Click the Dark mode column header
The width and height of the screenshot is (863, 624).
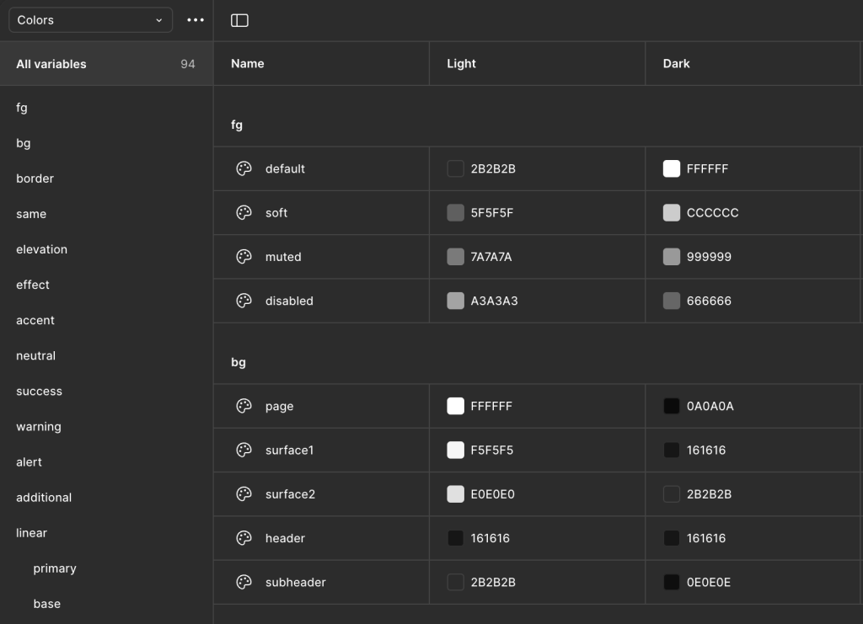(677, 63)
